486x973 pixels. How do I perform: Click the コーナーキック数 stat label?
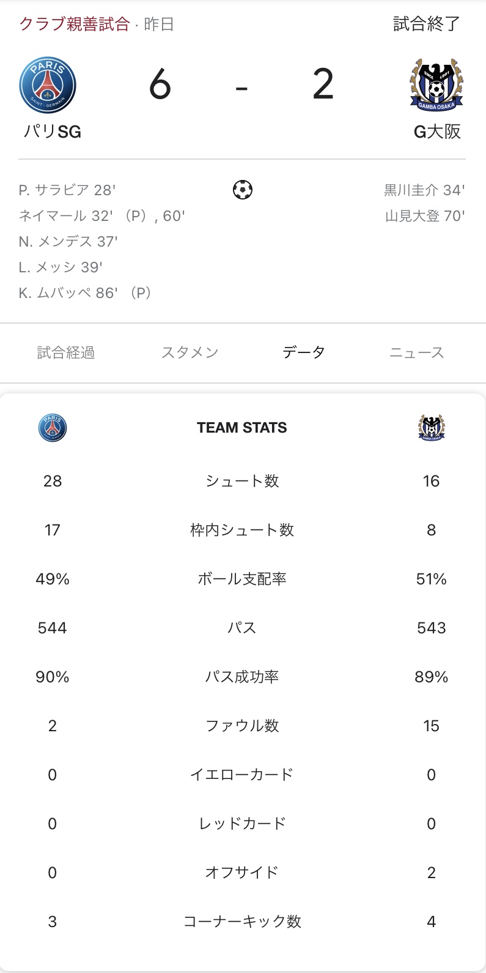point(242,922)
